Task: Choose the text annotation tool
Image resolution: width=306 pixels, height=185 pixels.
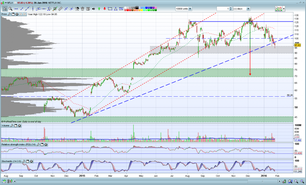Action: click(x=88, y=9)
